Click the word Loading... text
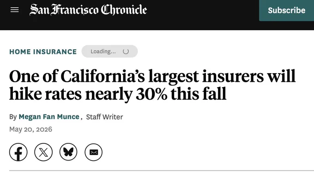This screenshot has height=188, width=314. coord(103,51)
